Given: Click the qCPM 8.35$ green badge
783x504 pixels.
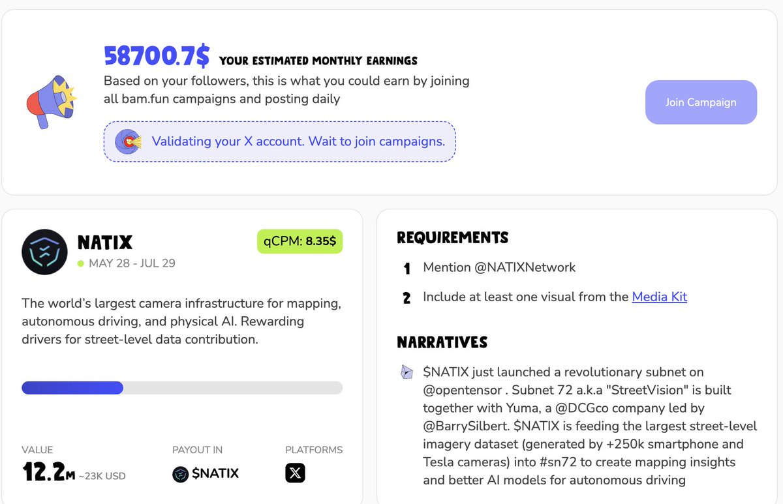Looking at the screenshot, I should [299, 241].
